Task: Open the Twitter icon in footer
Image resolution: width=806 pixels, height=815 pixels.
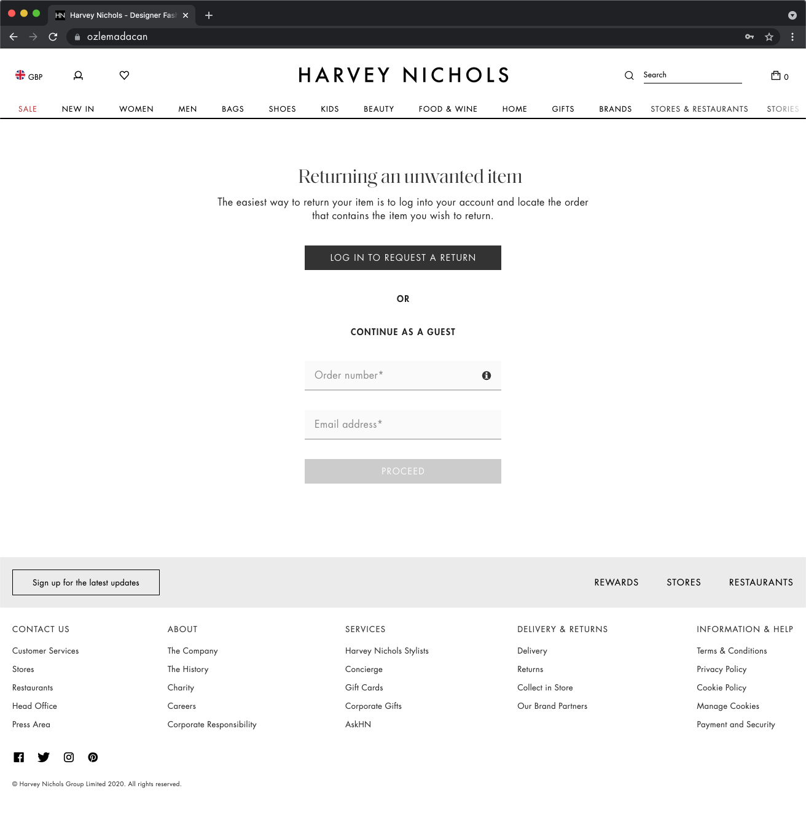Action: pos(44,757)
